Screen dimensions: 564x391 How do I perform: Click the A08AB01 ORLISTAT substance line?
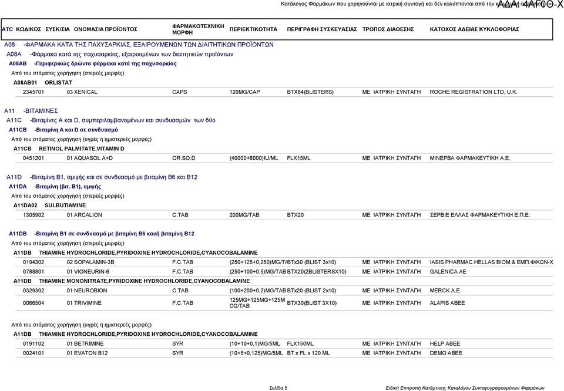click(x=43, y=83)
